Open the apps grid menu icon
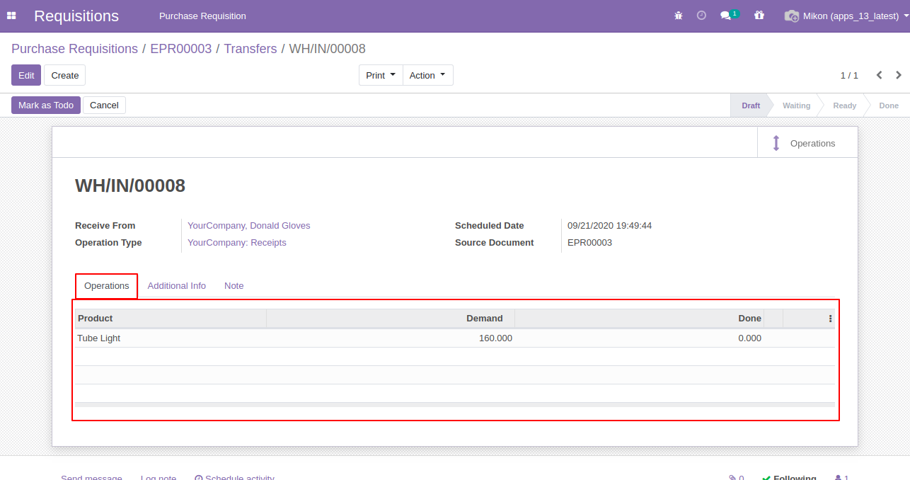Viewport: 910px width, 480px height. coord(11,16)
